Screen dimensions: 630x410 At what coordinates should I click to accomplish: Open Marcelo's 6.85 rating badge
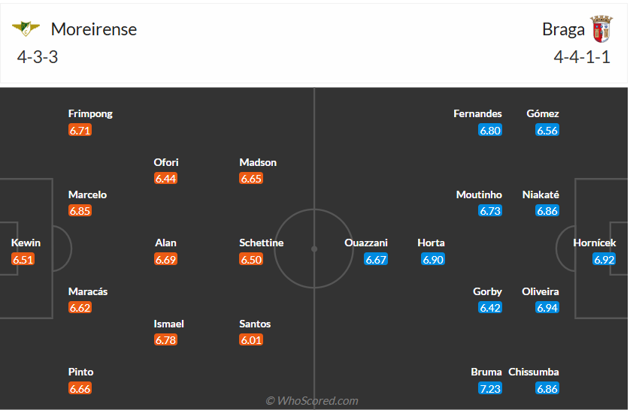coord(80,211)
